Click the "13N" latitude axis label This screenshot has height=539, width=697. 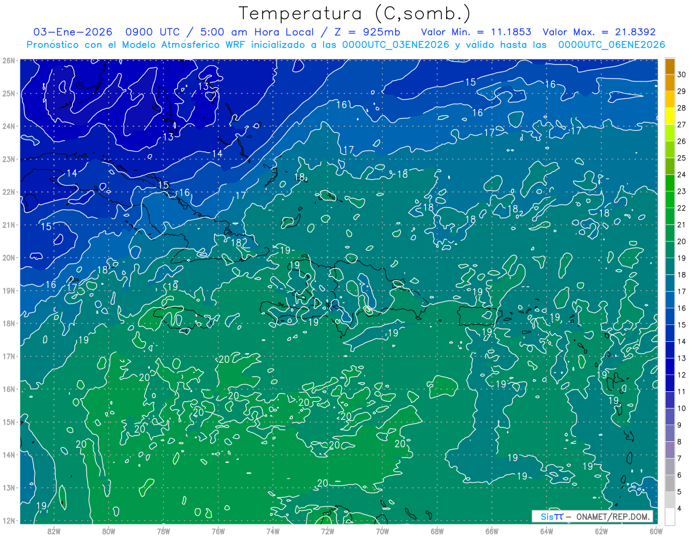(x=8, y=487)
